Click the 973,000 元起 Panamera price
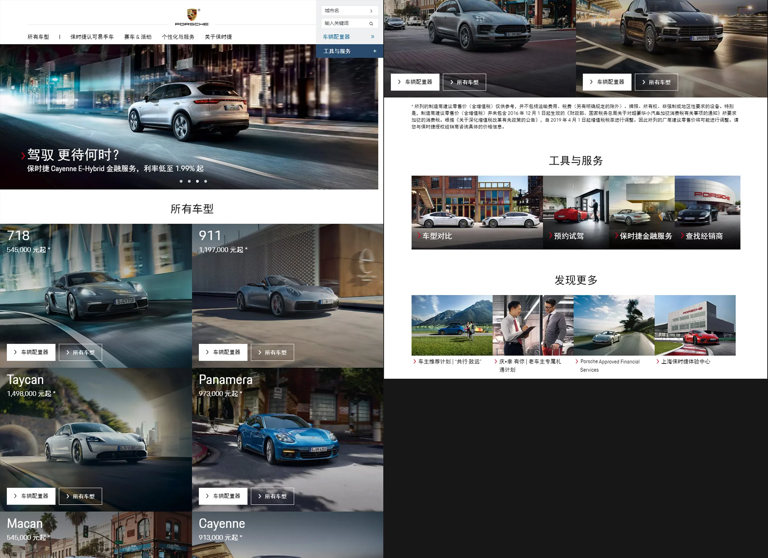 pos(220,394)
